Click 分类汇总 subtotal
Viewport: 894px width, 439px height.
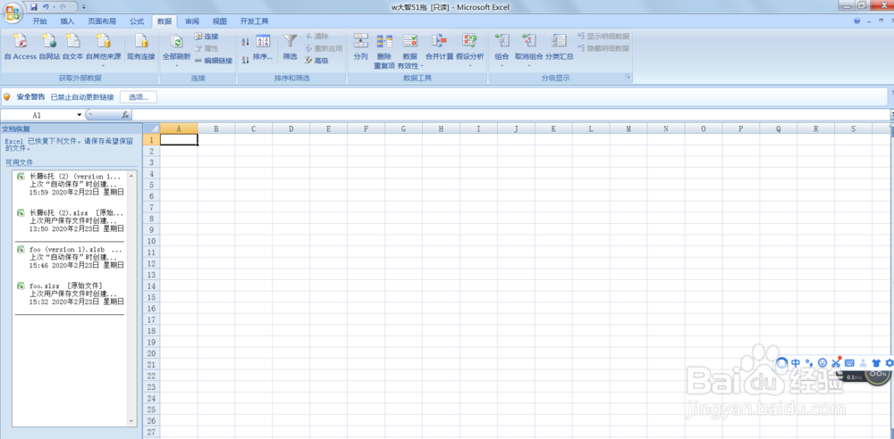point(559,47)
